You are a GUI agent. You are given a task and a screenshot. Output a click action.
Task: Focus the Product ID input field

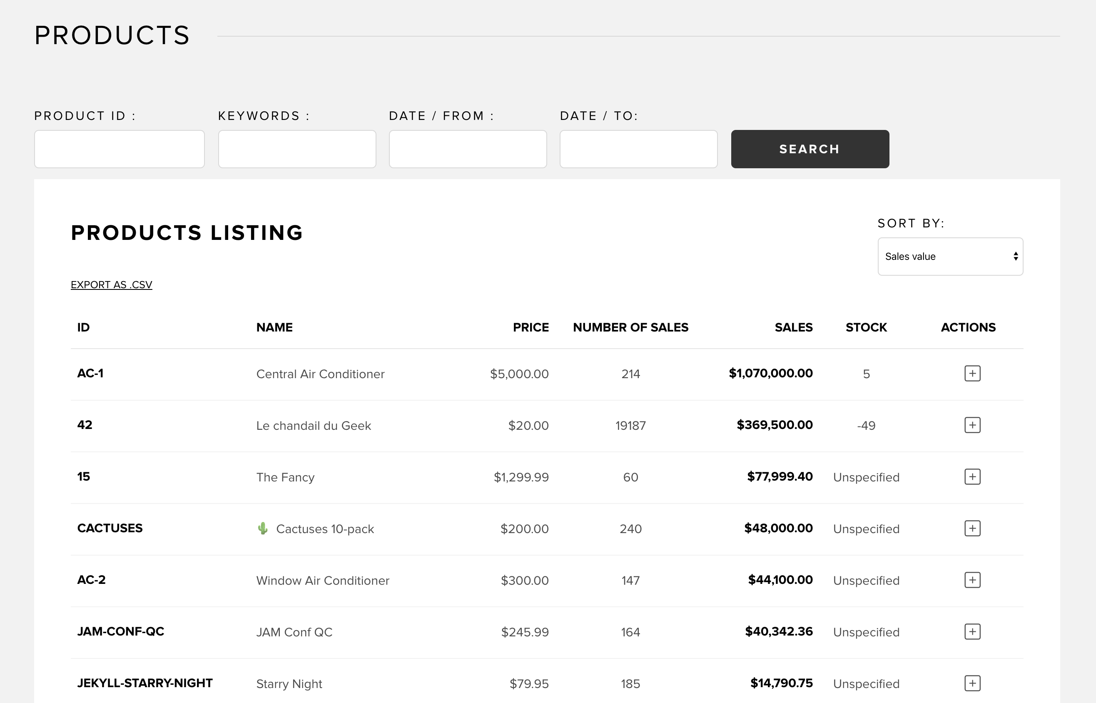119,149
